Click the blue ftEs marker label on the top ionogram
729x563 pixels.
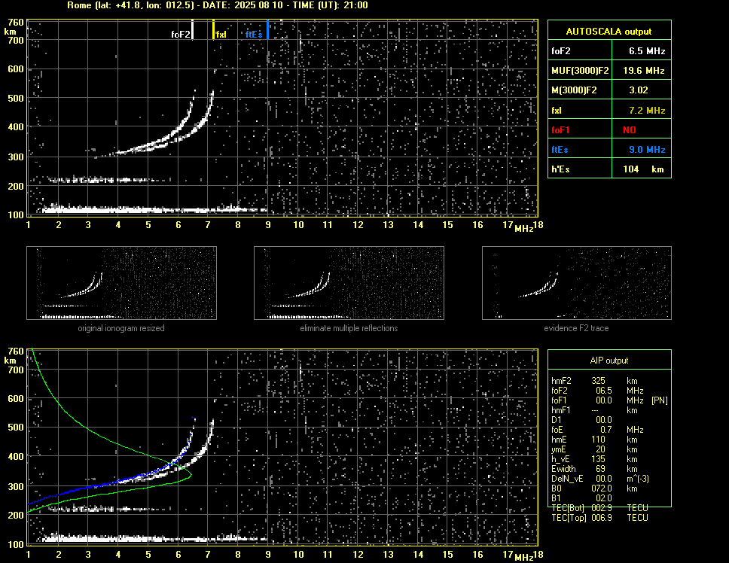pos(254,35)
